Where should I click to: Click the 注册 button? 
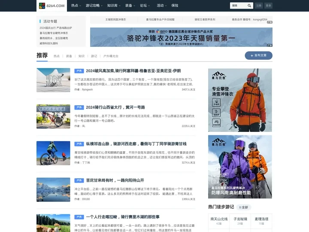[x=258, y=6]
